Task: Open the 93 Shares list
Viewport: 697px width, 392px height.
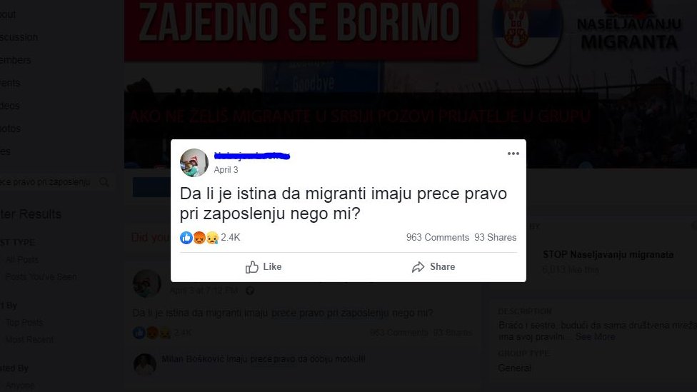Action: 495,237
